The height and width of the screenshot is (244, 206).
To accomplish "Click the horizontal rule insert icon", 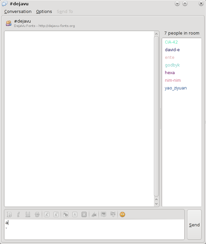I will [x=113, y=214].
